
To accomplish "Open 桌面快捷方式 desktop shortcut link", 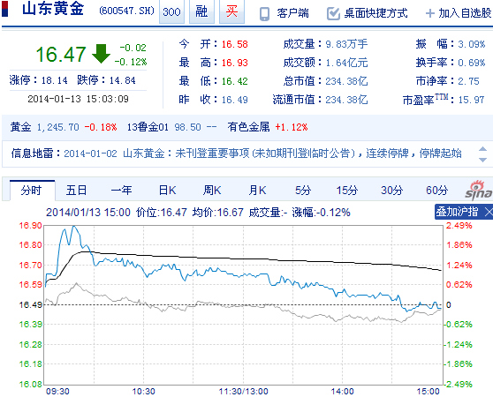I will 375,13.
